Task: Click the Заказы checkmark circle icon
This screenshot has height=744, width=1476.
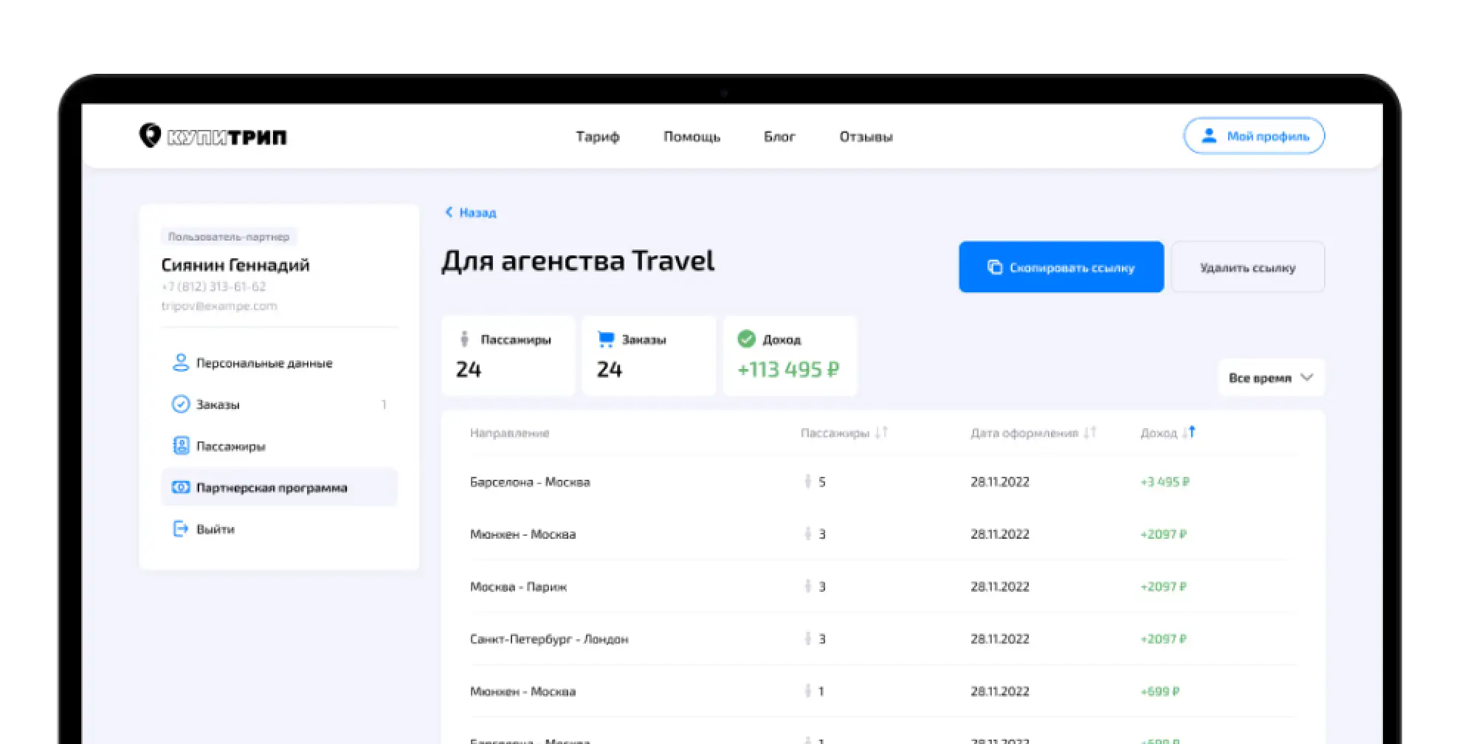Action: pyautogui.click(x=180, y=404)
